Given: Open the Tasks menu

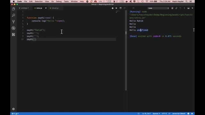Looking at the screenshot, I should [66, 1].
